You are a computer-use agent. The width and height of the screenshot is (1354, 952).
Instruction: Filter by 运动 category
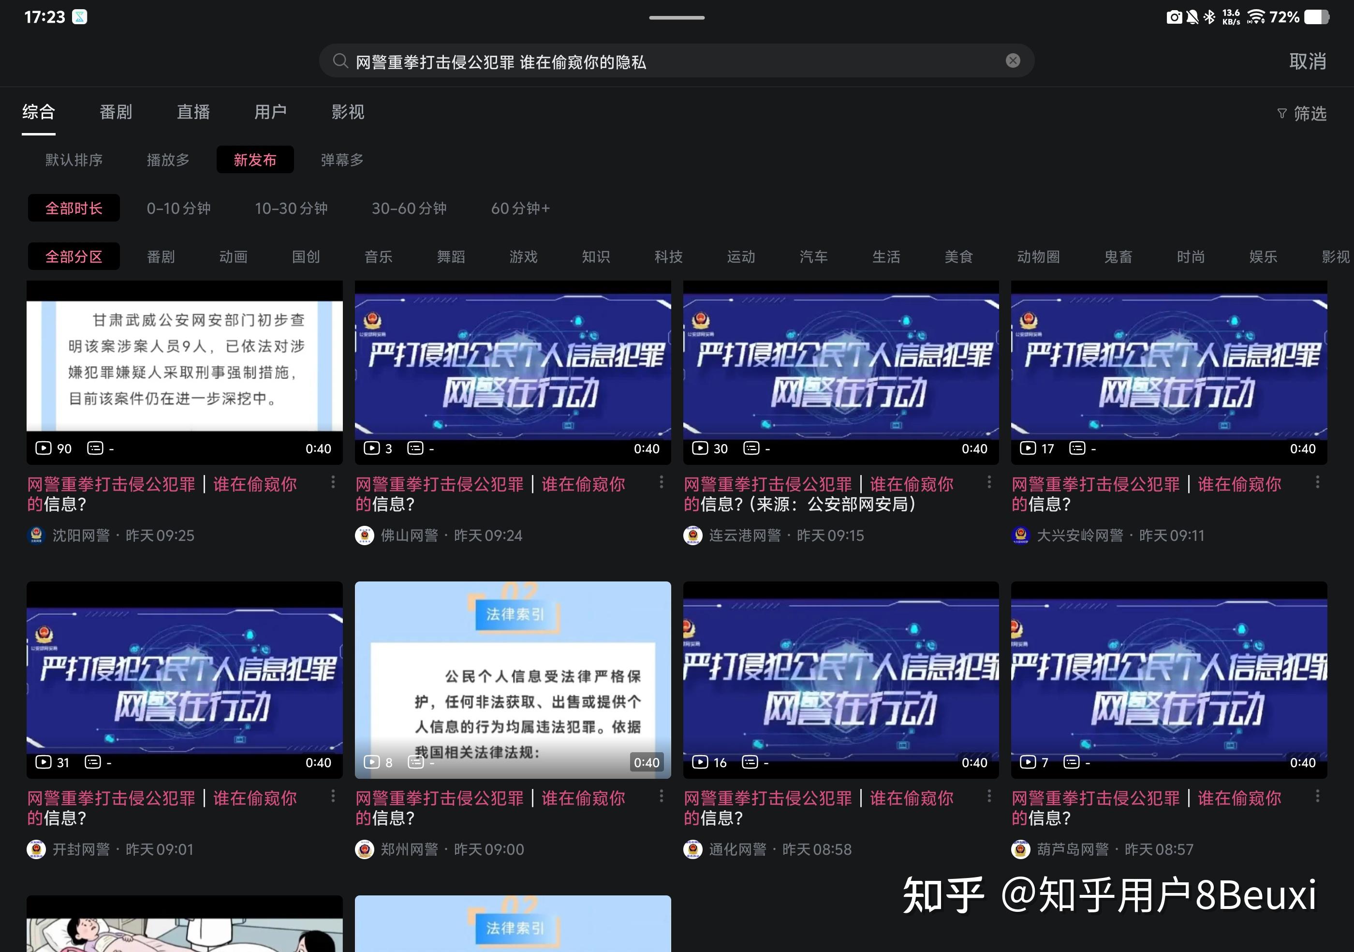tap(741, 256)
